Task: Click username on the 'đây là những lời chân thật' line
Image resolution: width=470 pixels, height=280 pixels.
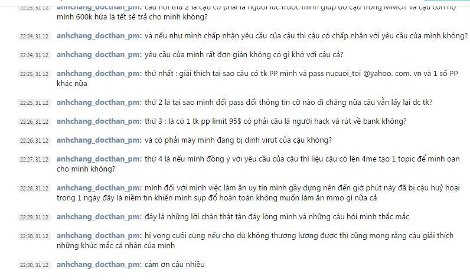Action: 99,217
